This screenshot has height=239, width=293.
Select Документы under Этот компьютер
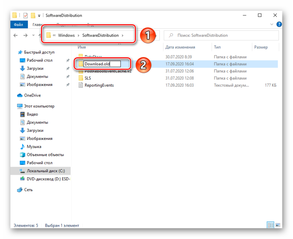pos(37,122)
